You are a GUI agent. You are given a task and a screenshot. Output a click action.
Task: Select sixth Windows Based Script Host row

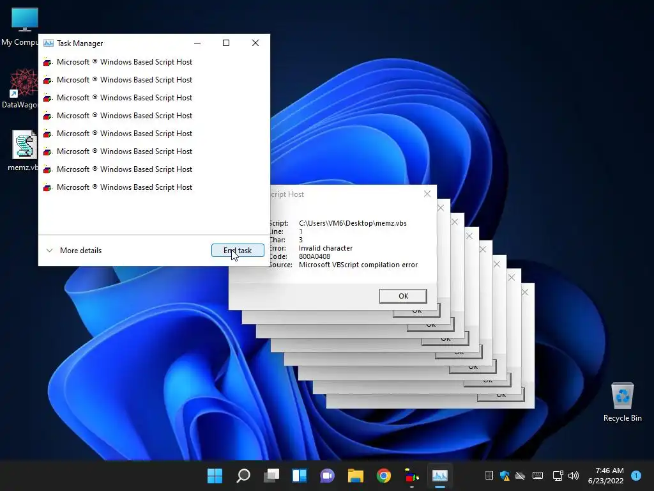point(154,152)
